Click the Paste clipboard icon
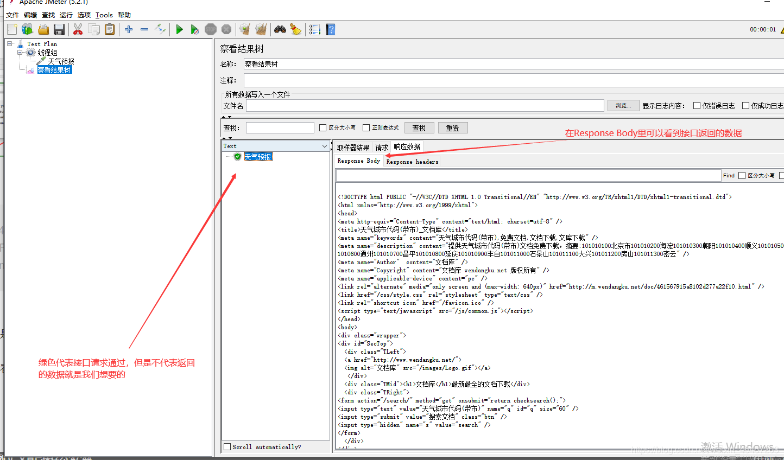Image resolution: width=784 pixels, height=460 pixels. tap(110, 29)
